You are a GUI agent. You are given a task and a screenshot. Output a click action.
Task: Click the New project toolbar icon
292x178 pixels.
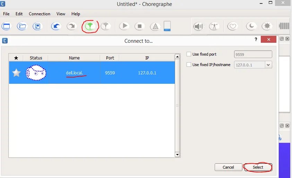click(7, 26)
